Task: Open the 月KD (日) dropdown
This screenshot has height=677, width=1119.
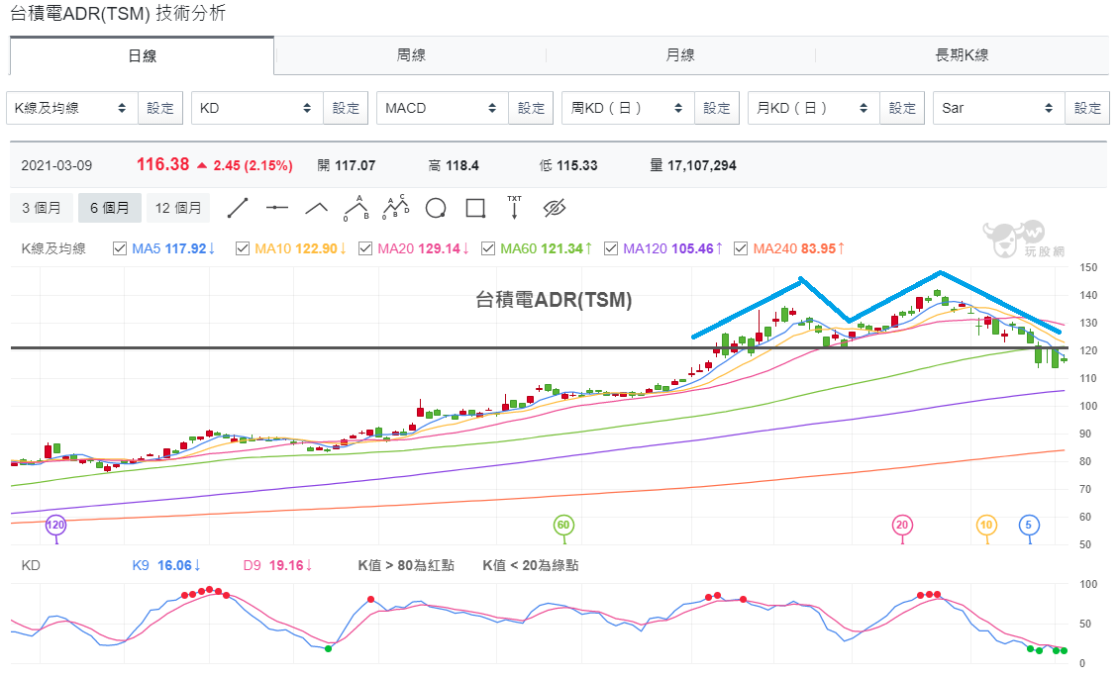Action: (x=814, y=108)
